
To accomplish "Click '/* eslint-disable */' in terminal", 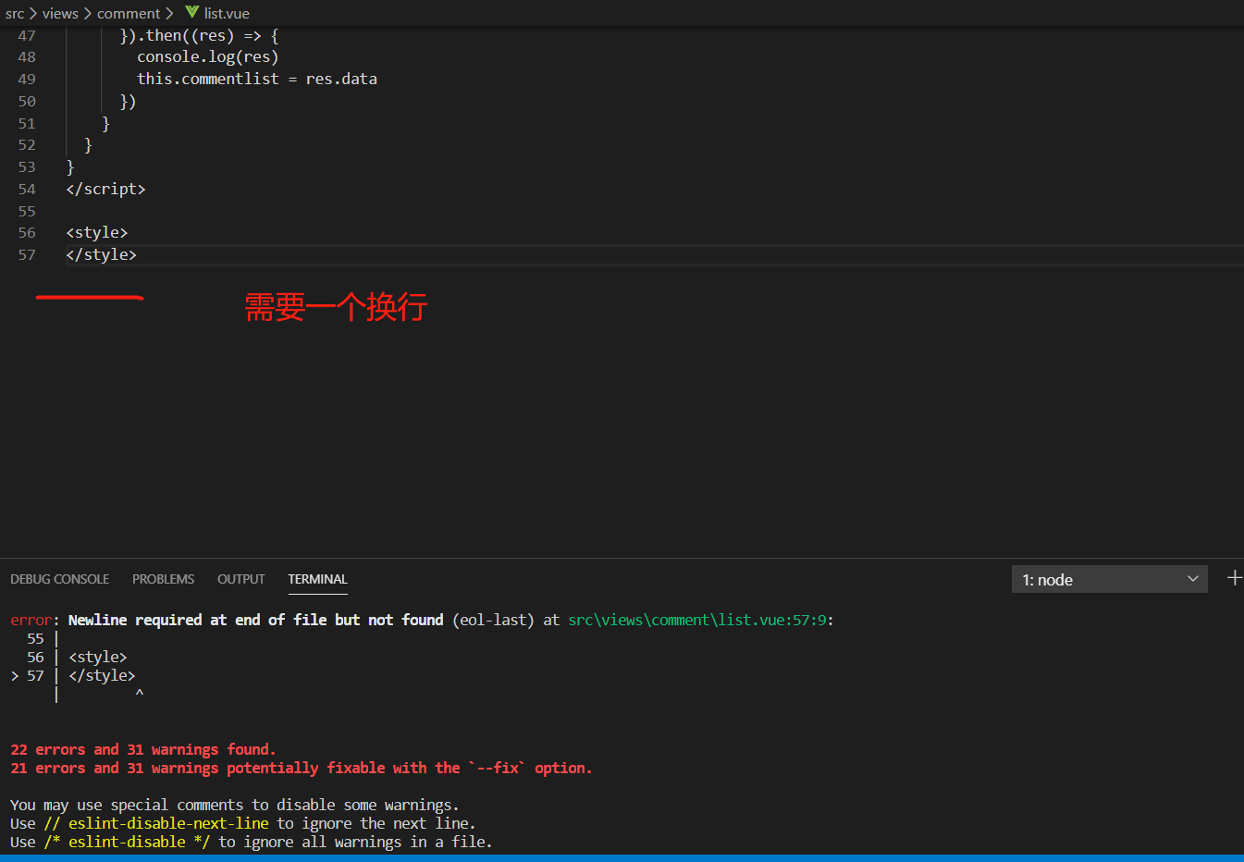I will 127,842.
